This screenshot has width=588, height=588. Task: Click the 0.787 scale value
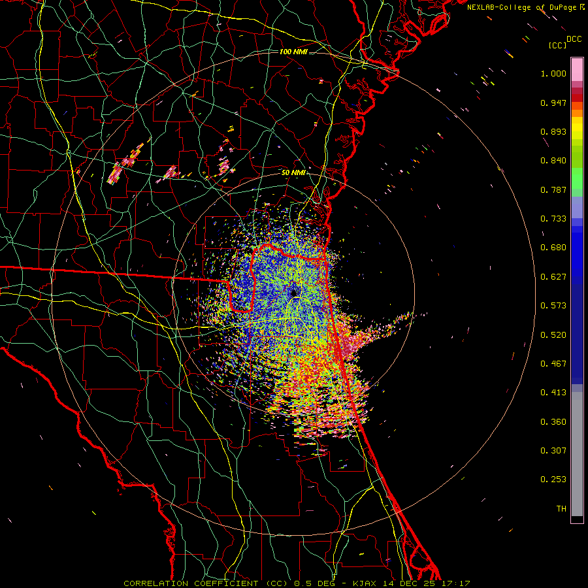[x=553, y=189]
